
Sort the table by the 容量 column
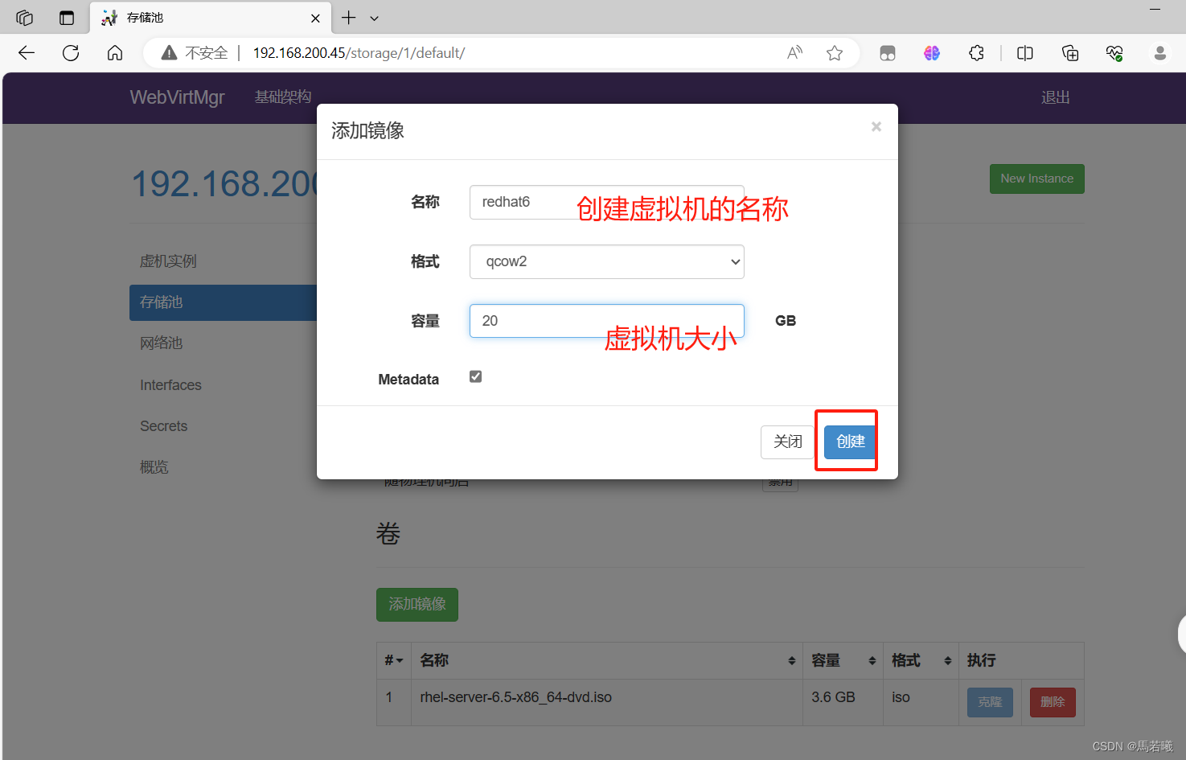tap(843, 660)
